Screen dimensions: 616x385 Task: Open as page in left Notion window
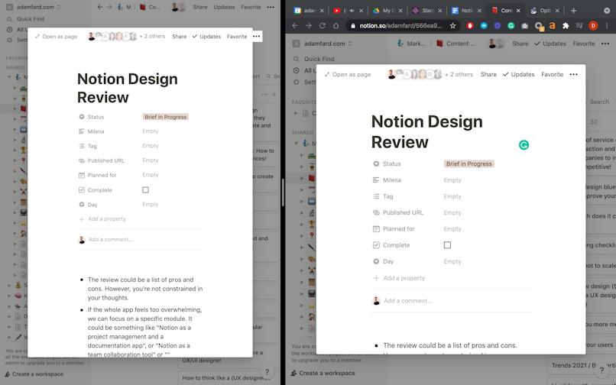(57, 37)
